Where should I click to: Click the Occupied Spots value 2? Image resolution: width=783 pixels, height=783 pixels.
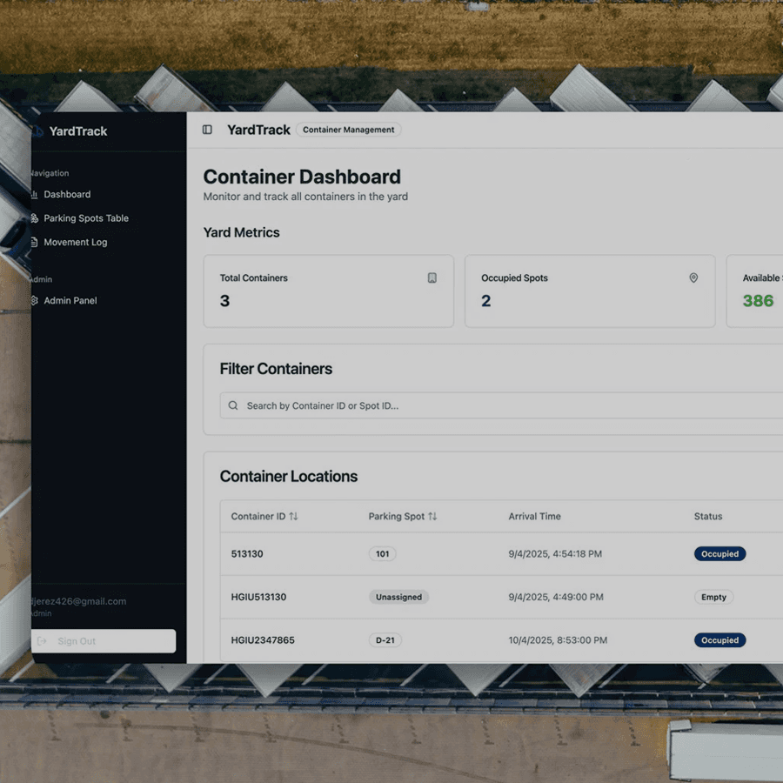coord(485,301)
